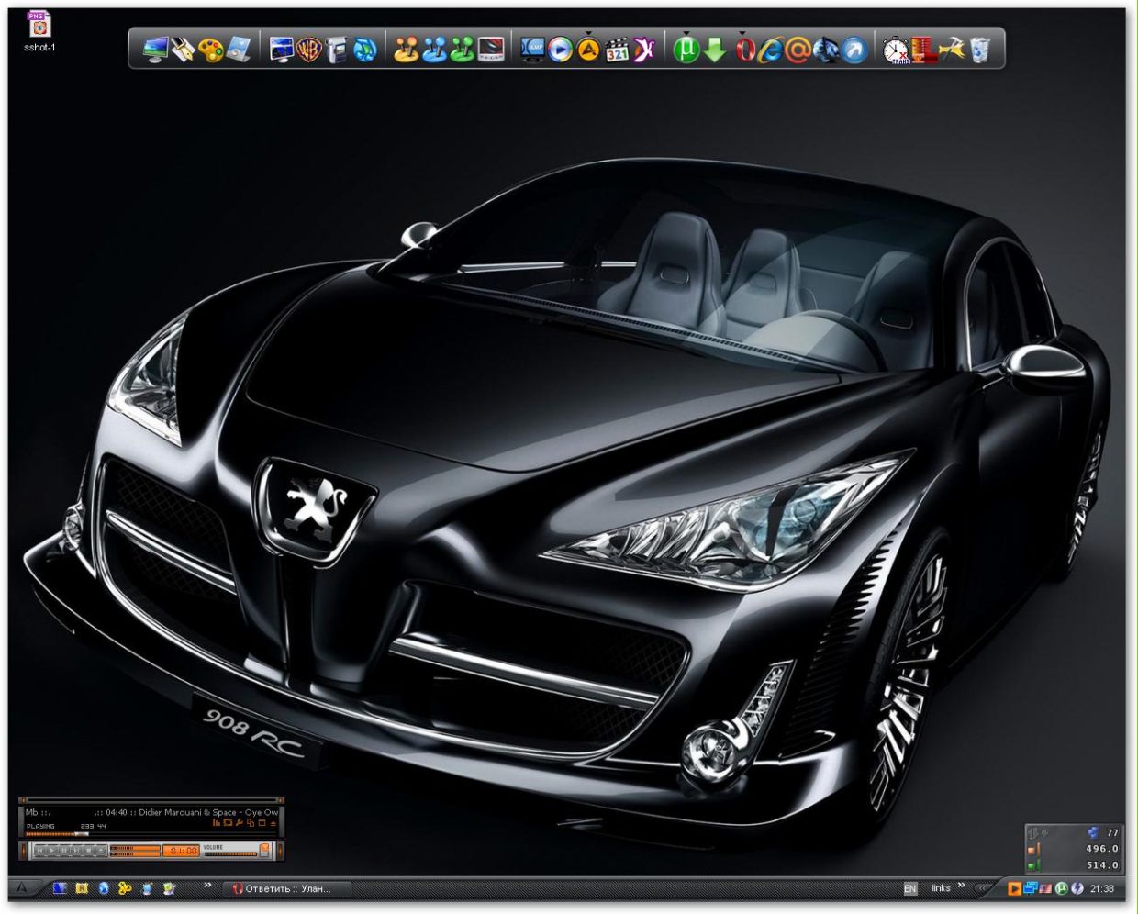Open the paint palette icon in dock
Viewport: 1138px width, 914px height.
pos(211,50)
